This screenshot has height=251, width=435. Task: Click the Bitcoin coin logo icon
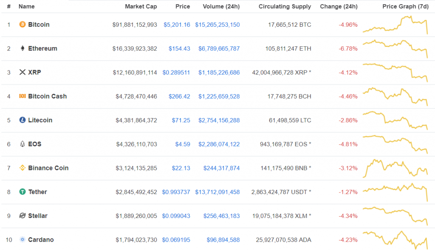tap(23, 24)
